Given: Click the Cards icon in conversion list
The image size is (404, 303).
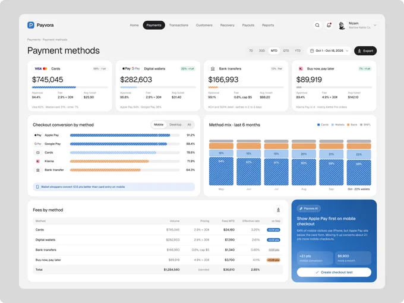Looking at the screenshot, I should click(x=37, y=153).
